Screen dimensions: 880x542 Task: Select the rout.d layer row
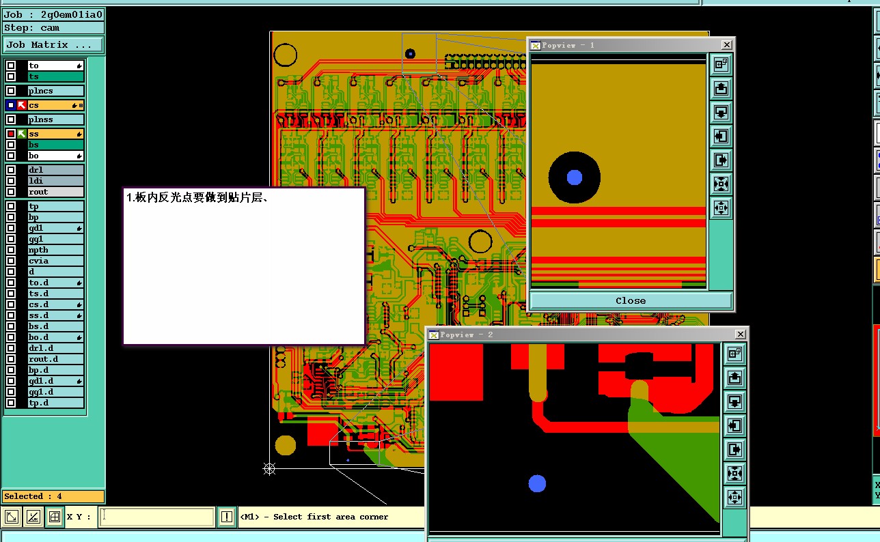[56, 359]
